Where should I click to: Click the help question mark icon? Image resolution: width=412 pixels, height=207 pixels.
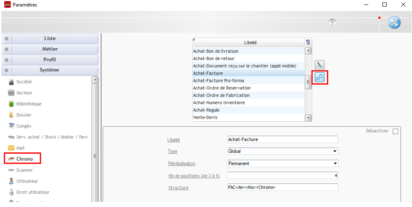(332, 22)
